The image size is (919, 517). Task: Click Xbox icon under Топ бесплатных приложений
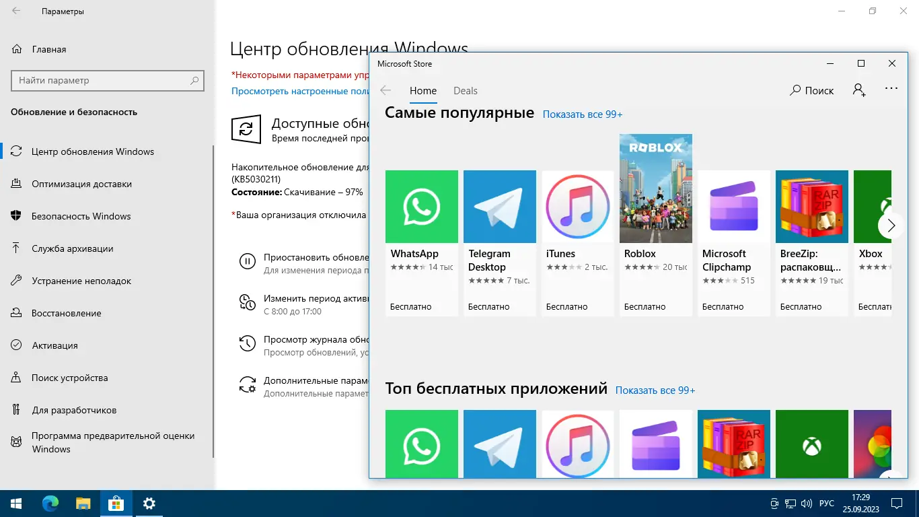tap(812, 444)
